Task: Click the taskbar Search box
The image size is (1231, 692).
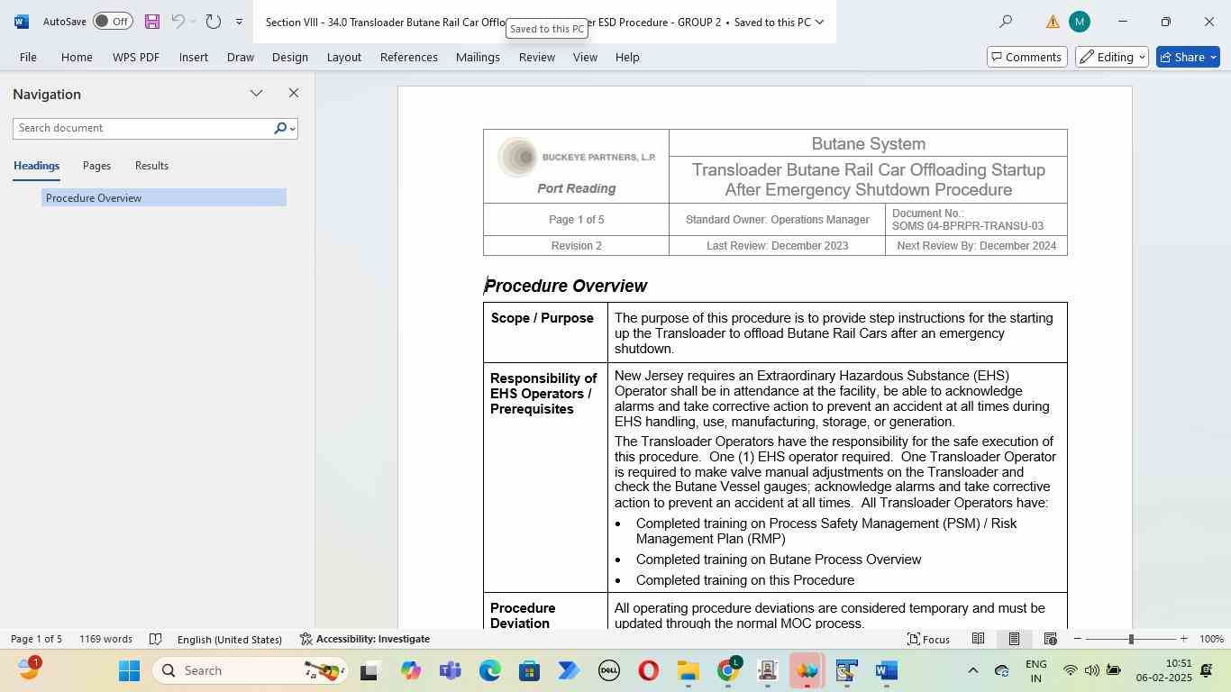Action: click(x=251, y=670)
